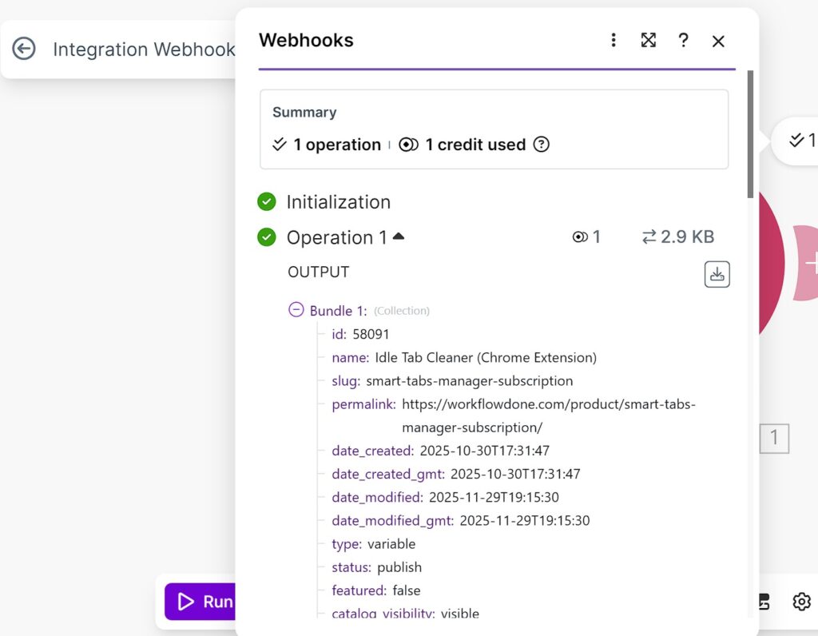Expand the Webhooks panel to fullscreen

[x=649, y=41]
